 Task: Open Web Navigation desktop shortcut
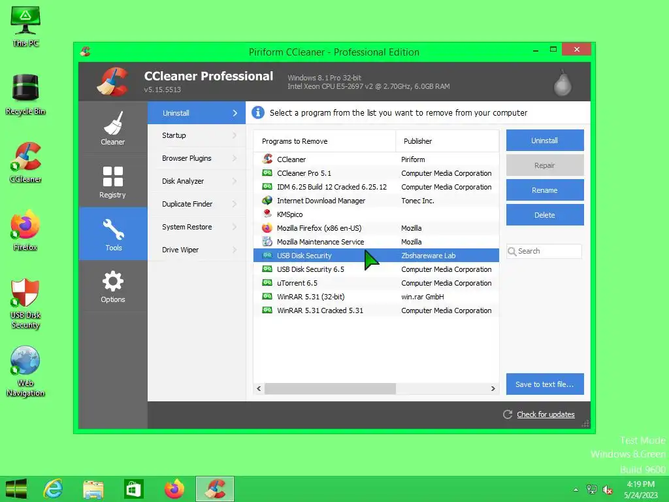25,371
